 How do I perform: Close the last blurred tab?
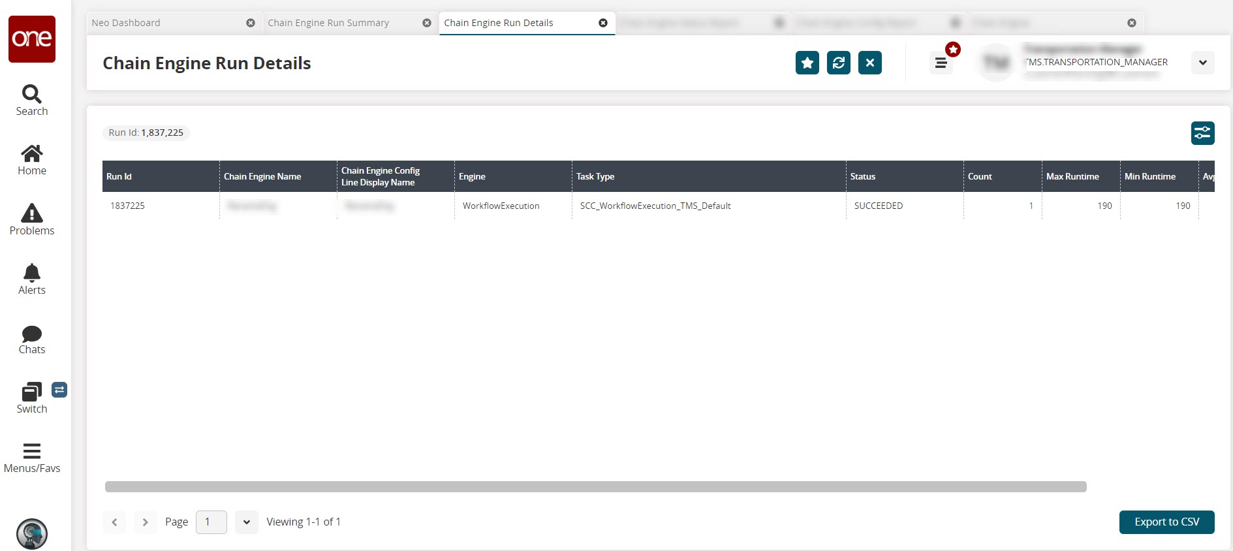(x=1132, y=23)
